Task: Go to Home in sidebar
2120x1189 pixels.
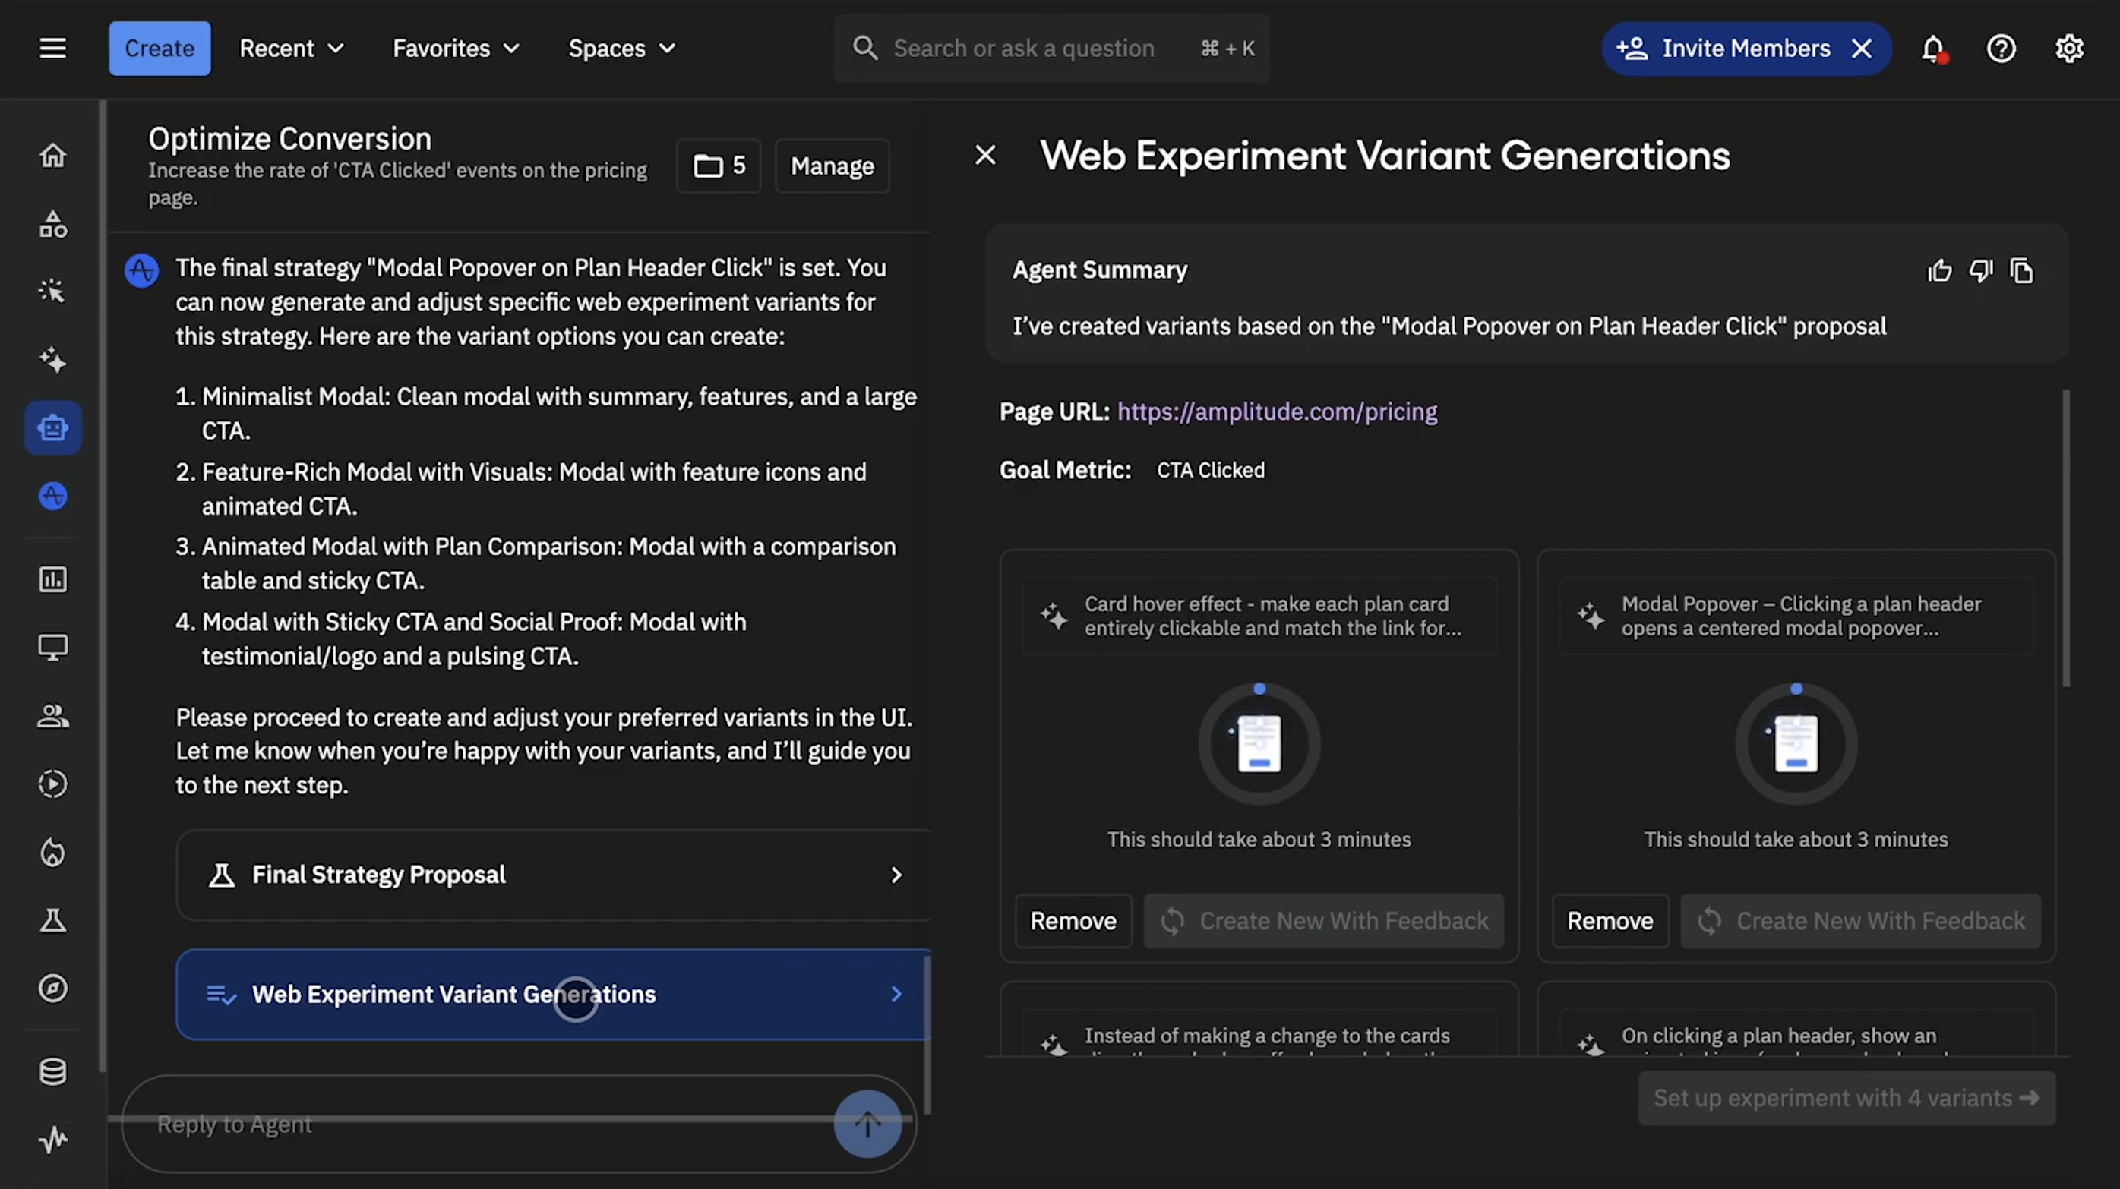Action: coord(52,155)
